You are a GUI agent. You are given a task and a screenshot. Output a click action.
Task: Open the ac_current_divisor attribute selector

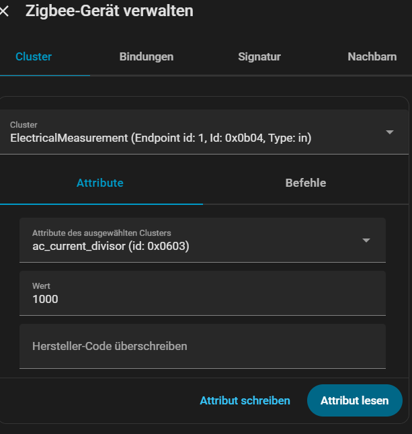(x=111, y=246)
